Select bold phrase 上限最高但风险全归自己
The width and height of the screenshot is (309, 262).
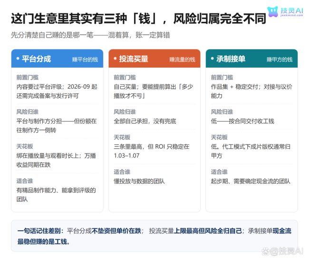pyautogui.click(x=208, y=231)
